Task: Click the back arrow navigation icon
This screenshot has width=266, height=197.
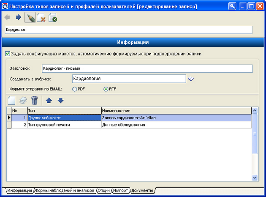Action: 7,17
